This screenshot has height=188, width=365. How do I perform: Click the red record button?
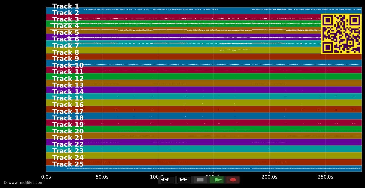pos(233,180)
